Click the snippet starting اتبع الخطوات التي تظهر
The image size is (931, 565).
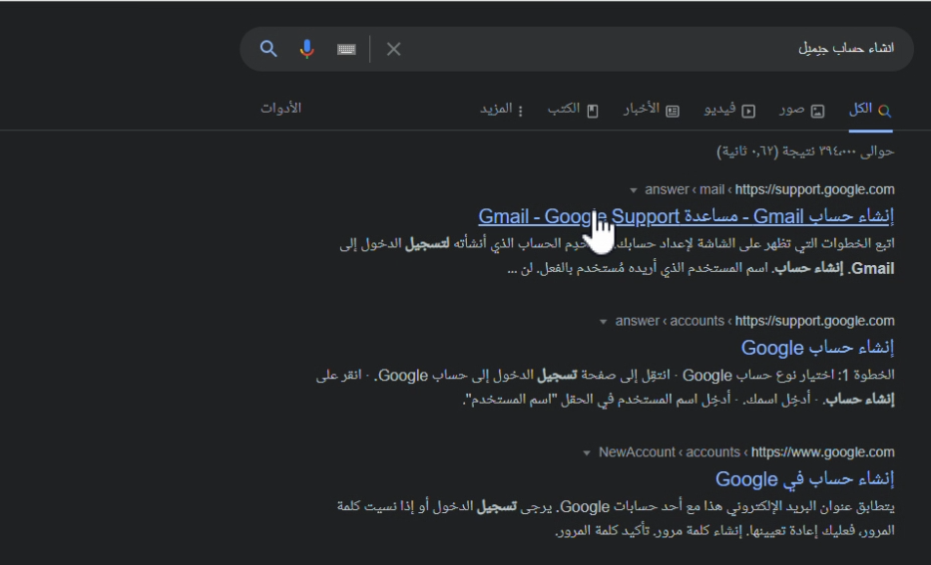coord(617,256)
